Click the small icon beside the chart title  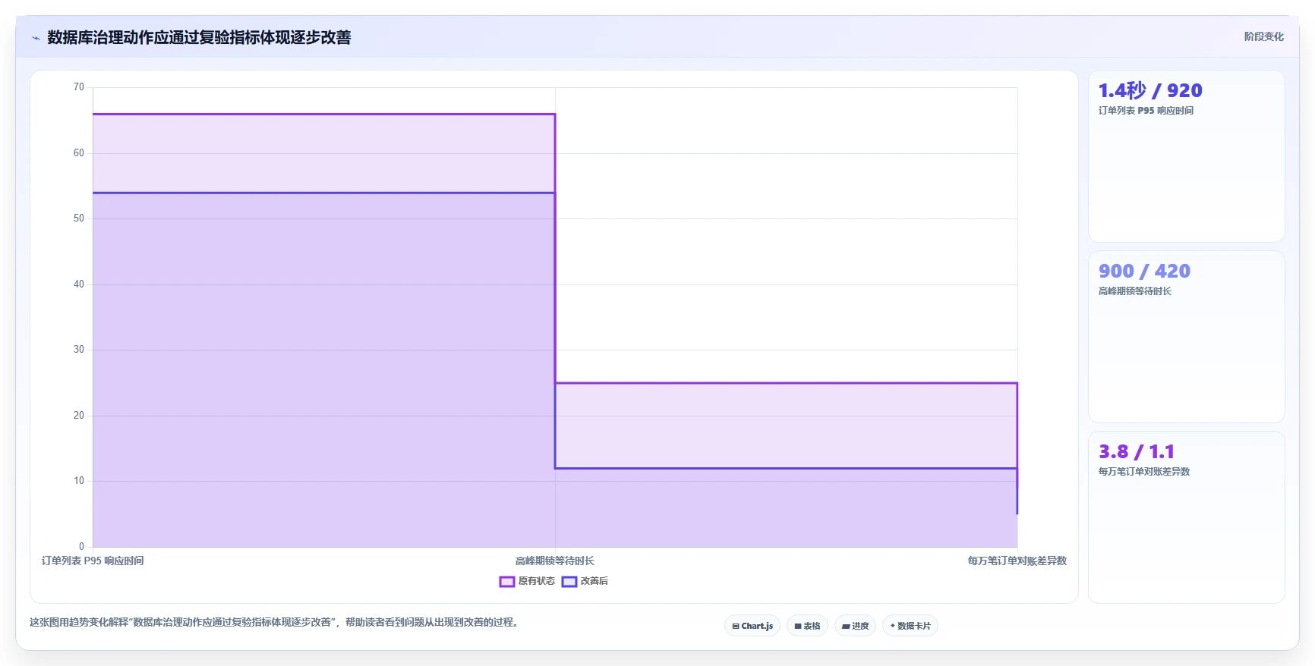coord(36,38)
